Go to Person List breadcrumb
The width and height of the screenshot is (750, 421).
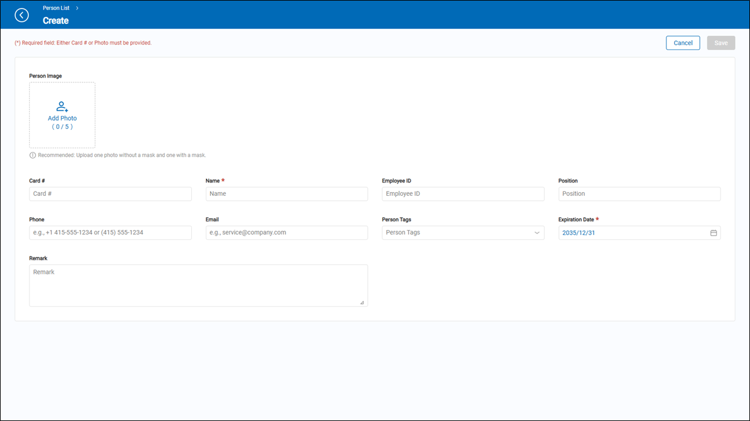(x=56, y=8)
